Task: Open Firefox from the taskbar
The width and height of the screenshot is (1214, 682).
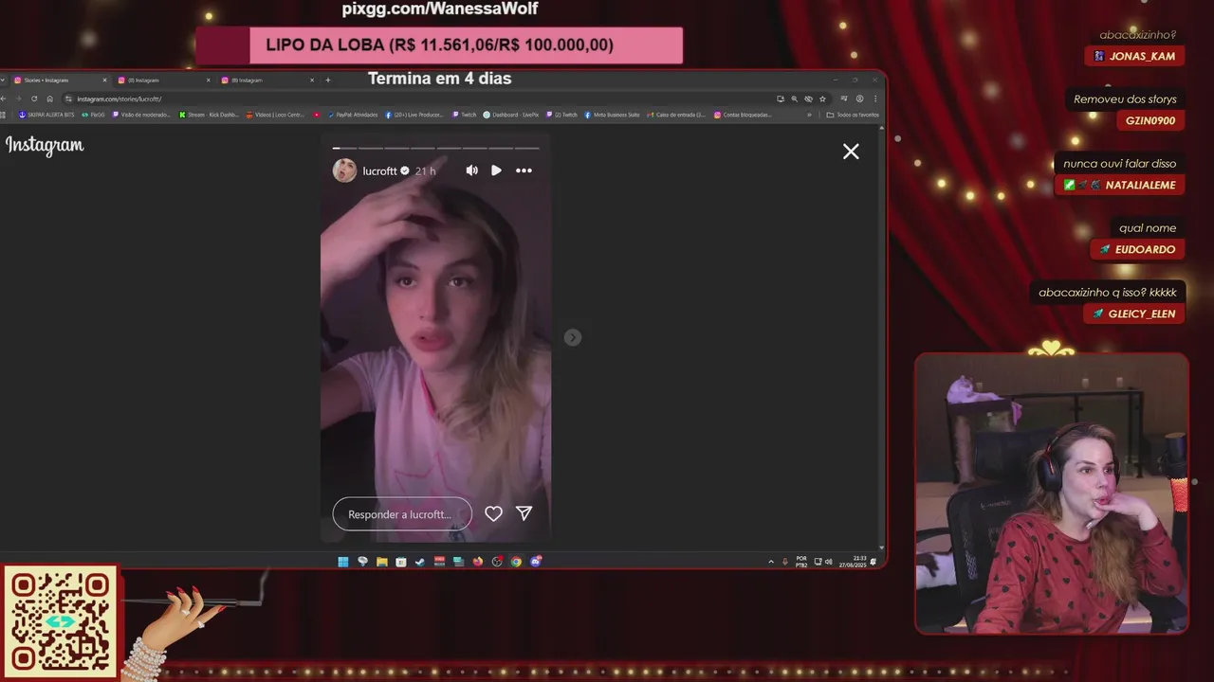Action: pyautogui.click(x=477, y=562)
